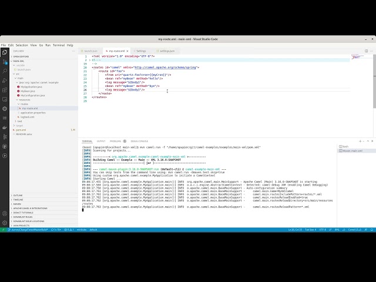Open errors and warnings status item
376x282 pixels.
click(69, 230)
